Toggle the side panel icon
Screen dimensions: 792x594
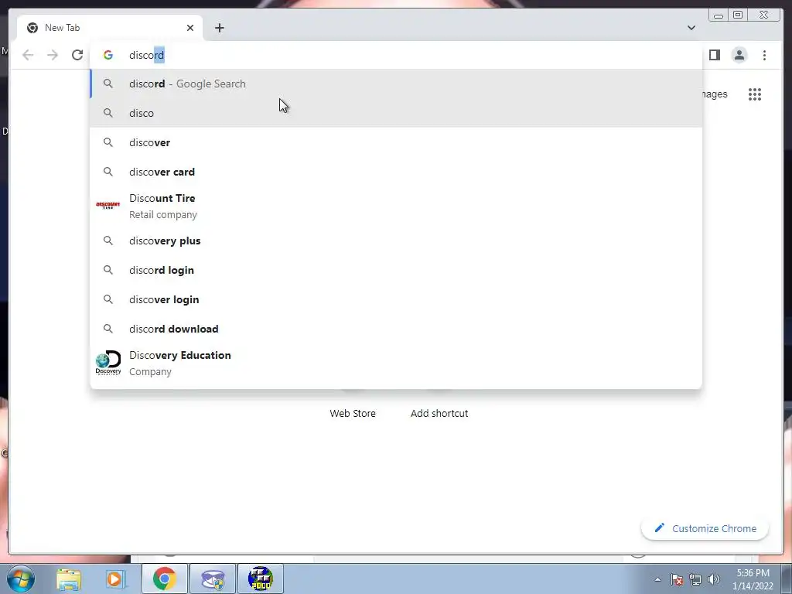point(714,55)
